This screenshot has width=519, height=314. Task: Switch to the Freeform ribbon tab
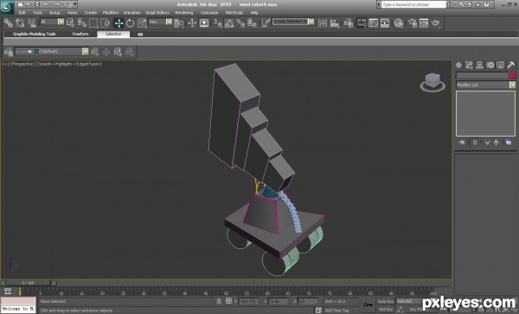pos(80,34)
